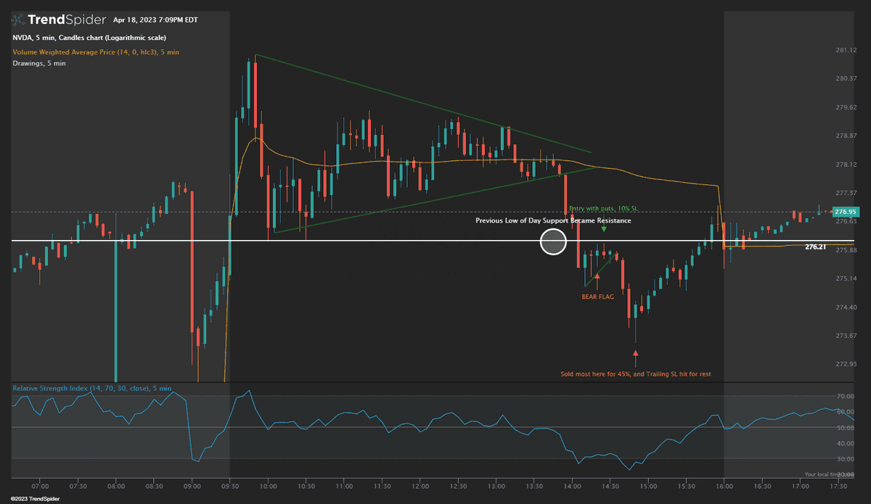Click the 281.12 price axis label

coord(845,50)
